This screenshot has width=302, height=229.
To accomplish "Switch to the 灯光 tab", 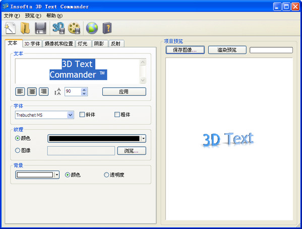I will coord(83,44).
